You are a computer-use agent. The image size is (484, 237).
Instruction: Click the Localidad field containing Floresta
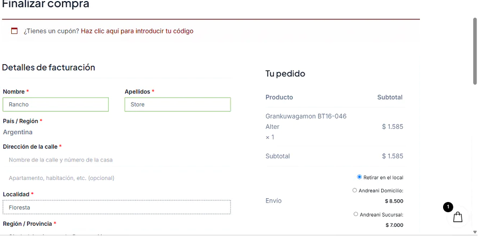[x=117, y=207]
